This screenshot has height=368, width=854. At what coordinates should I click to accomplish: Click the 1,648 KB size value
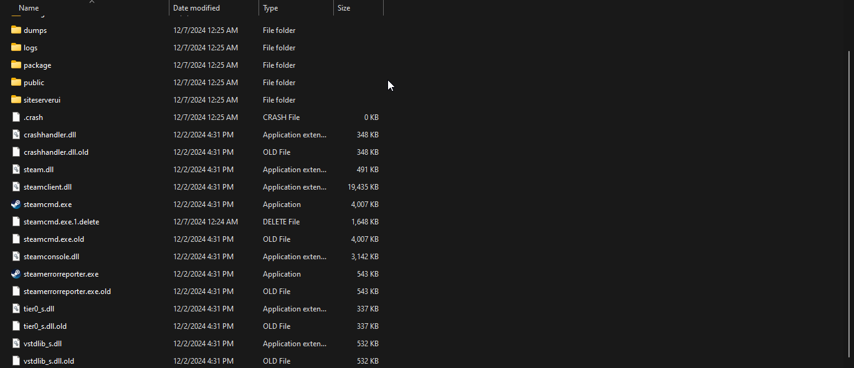(x=365, y=222)
